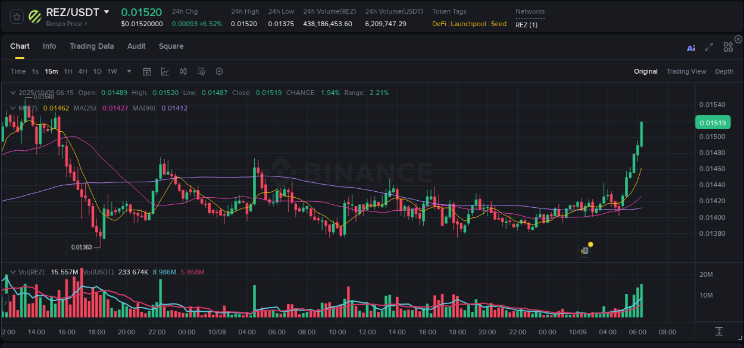Select the 1D timeframe option
Image resolution: width=744 pixels, height=348 pixels.
pos(97,71)
